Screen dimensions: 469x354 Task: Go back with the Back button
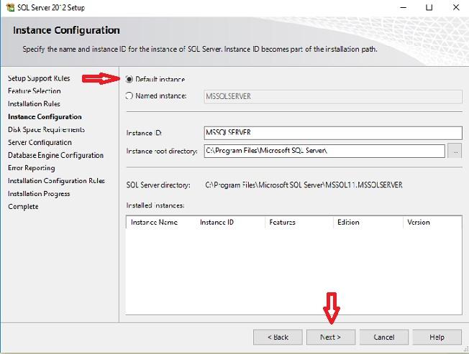[278, 337]
